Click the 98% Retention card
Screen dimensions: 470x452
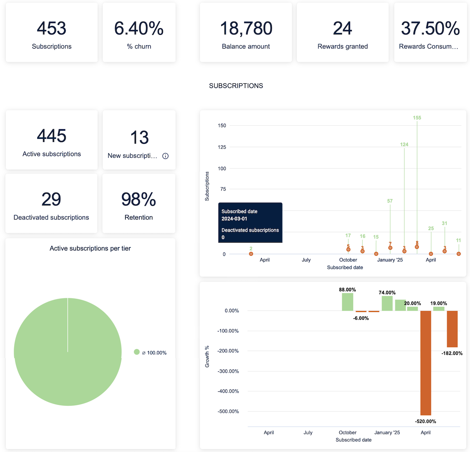(139, 203)
